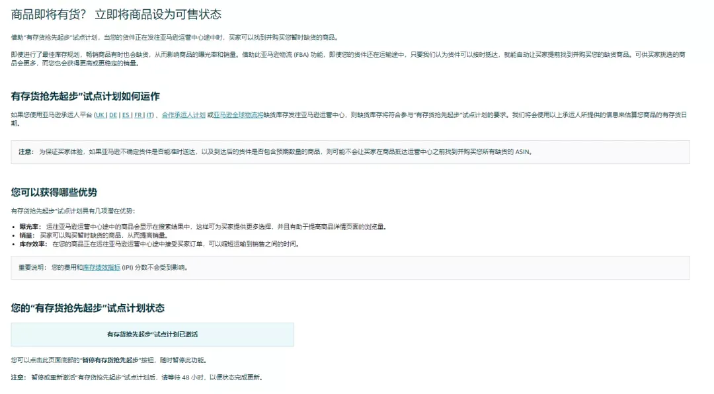The width and height of the screenshot is (714, 394).
Task: Open the 库存绩效指标 link
Action: pyautogui.click(x=102, y=268)
